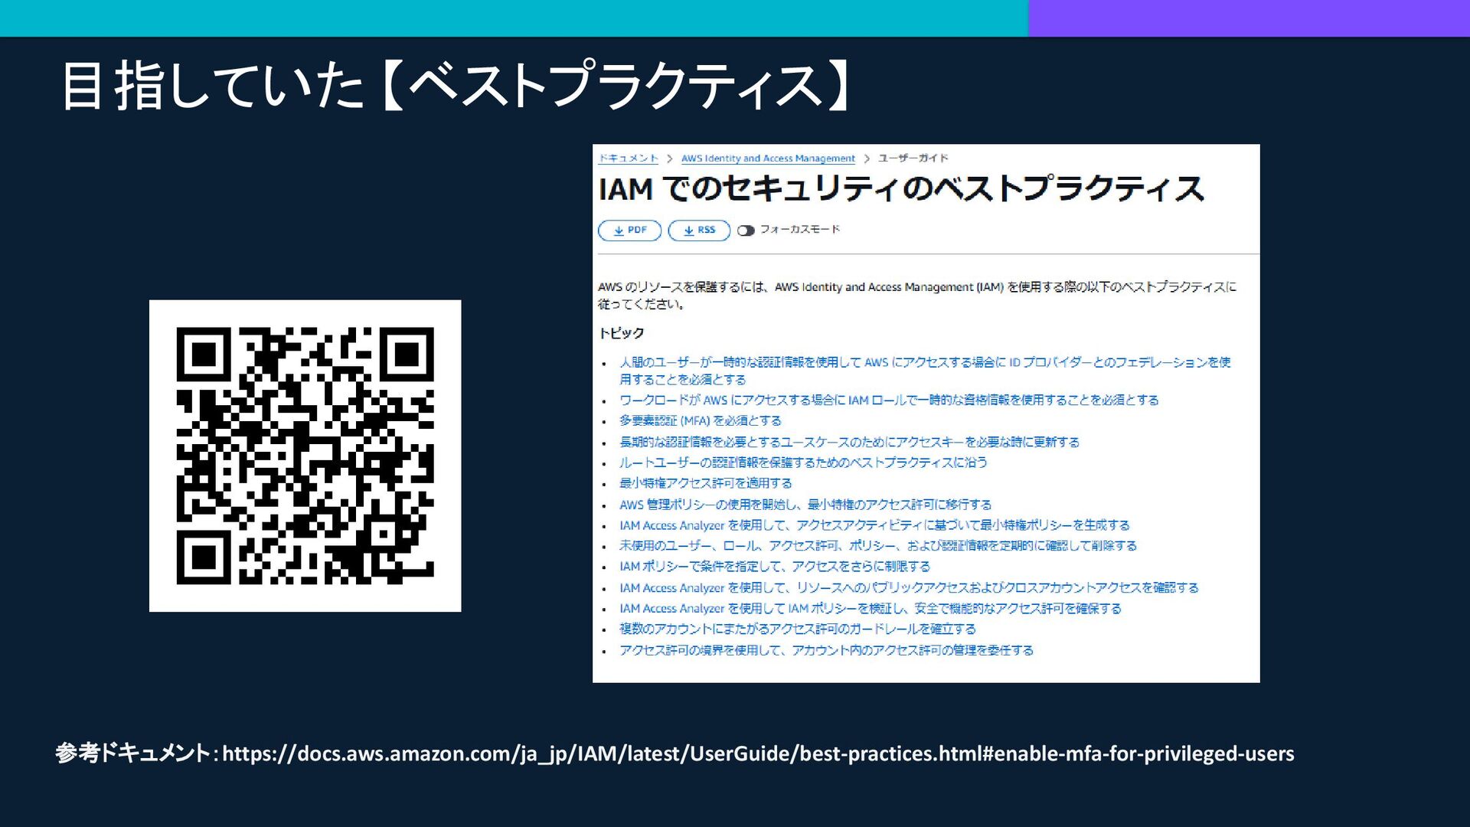The width and height of the screenshot is (1470, 827).
Task: Toggle the フォーカスモード switch
Action: click(746, 230)
